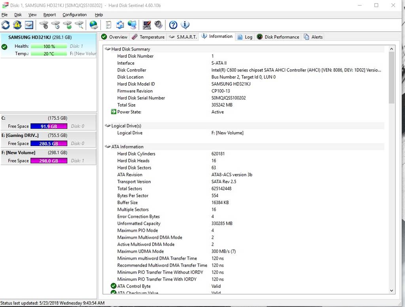Click the Refresh toolbar icon
This screenshot has width=405, height=307.
coord(6,25)
